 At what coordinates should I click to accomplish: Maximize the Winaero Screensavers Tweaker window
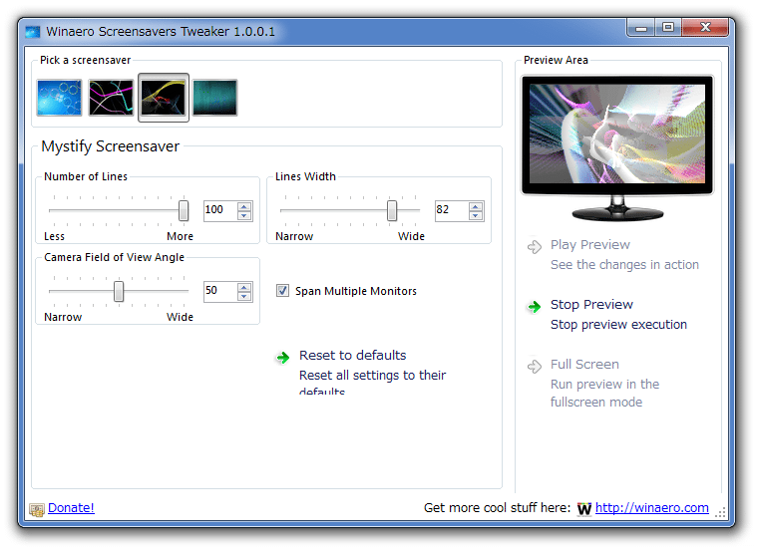pos(668,28)
